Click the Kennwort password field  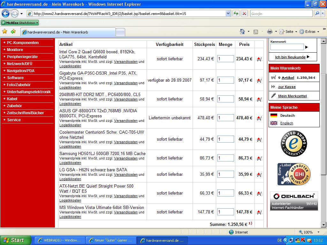tap(287, 47)
